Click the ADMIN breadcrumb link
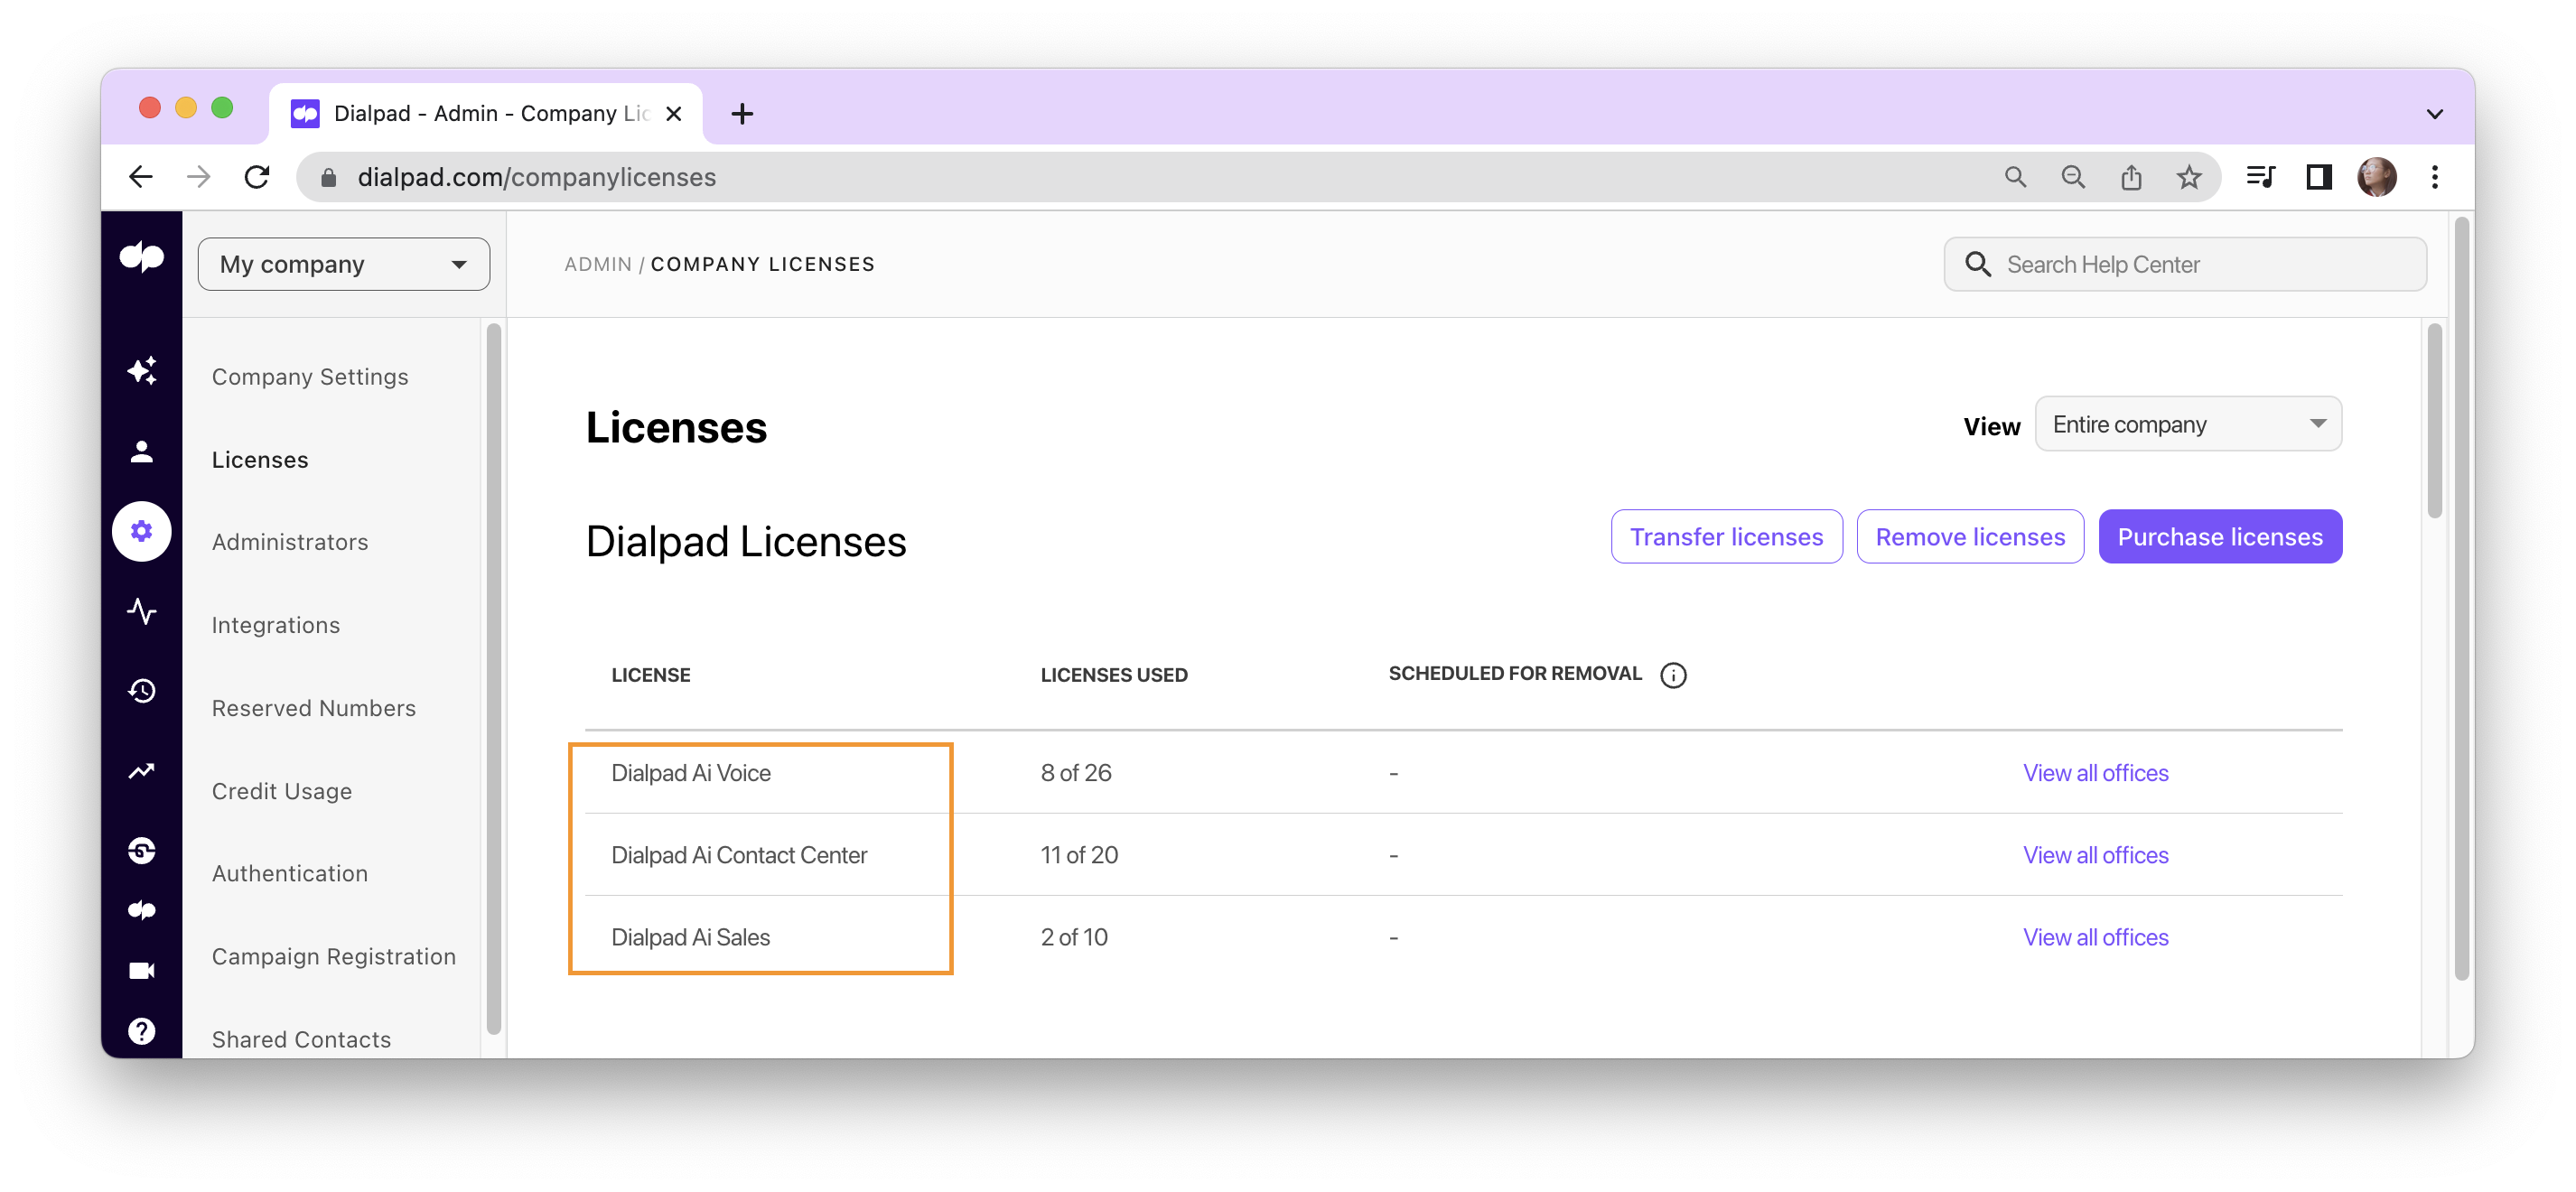This screenshot has height=1192, width=2576. point(598,264)
